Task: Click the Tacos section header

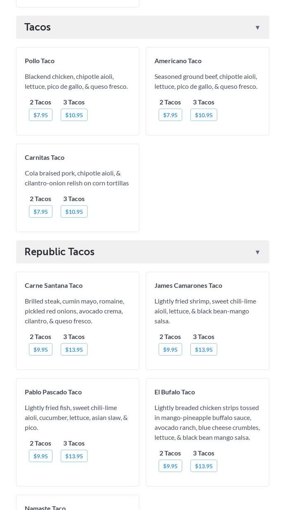Action: [142, 27]
